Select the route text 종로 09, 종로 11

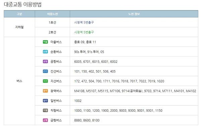(x=85, y=42)
